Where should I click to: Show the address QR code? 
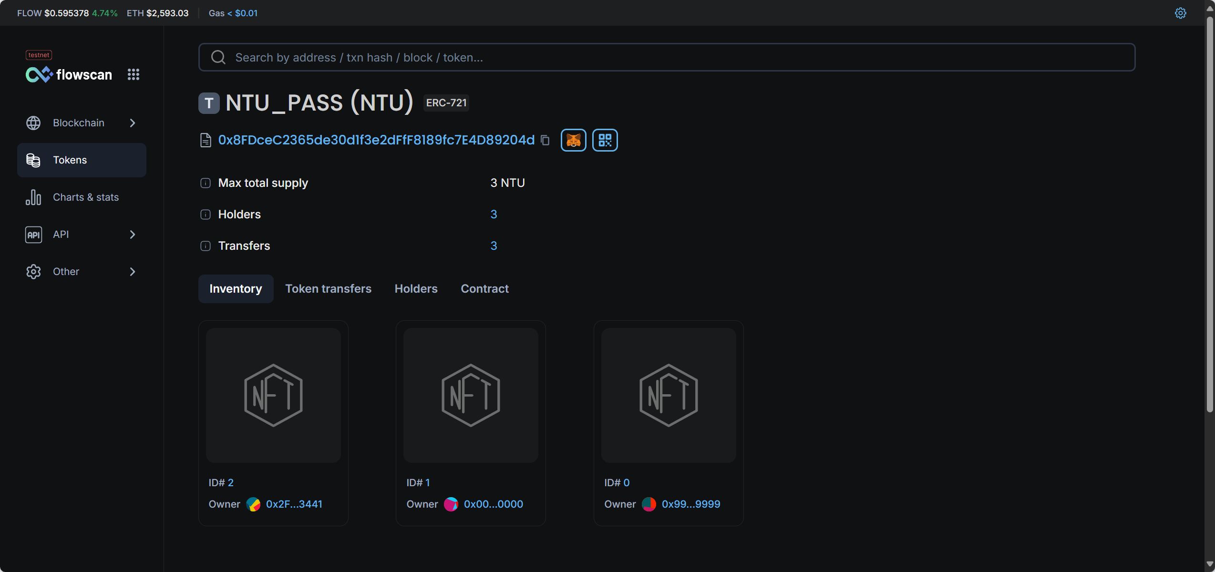click(x=605, y=140)
